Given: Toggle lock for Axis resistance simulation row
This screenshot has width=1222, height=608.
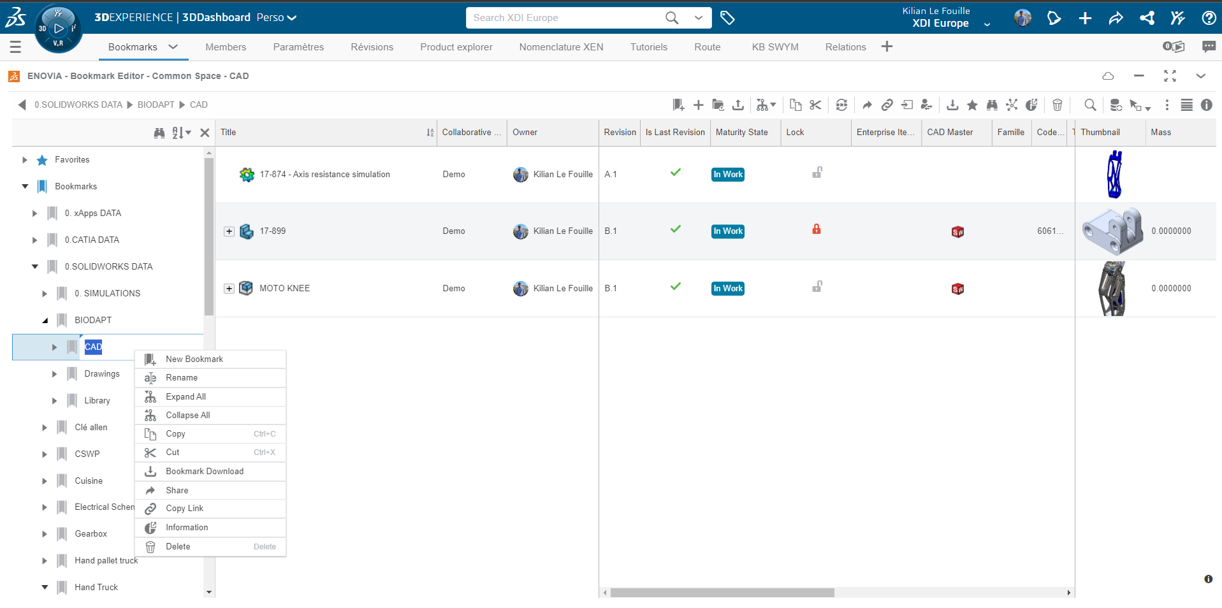Looking at the screenshot, I should coord(817,173).
